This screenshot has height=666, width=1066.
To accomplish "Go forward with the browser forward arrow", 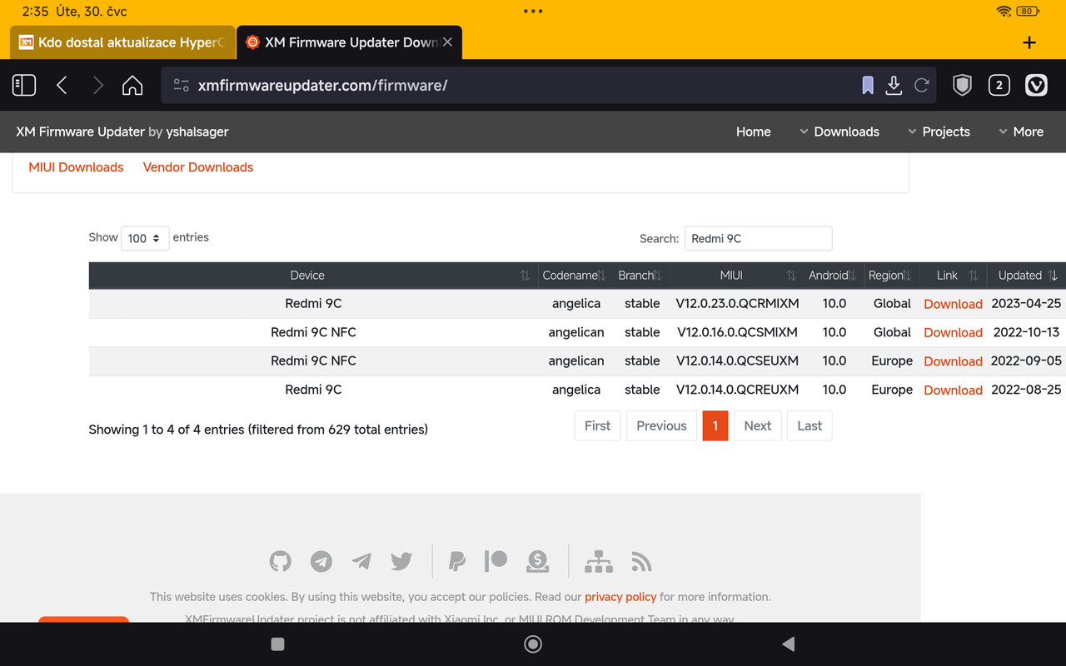I will tap(97, 85).
